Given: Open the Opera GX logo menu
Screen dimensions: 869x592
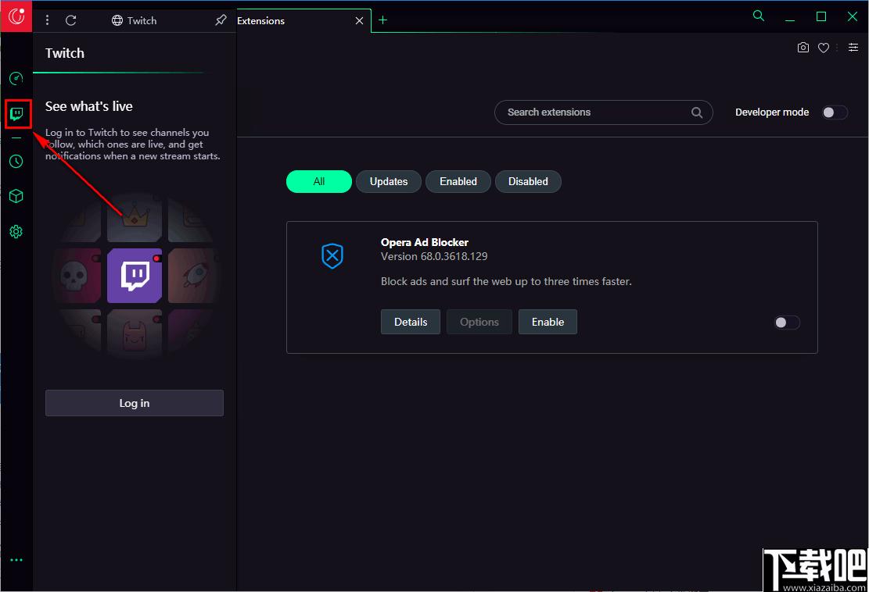Looking at the screenshot, I should click(16, 16).
